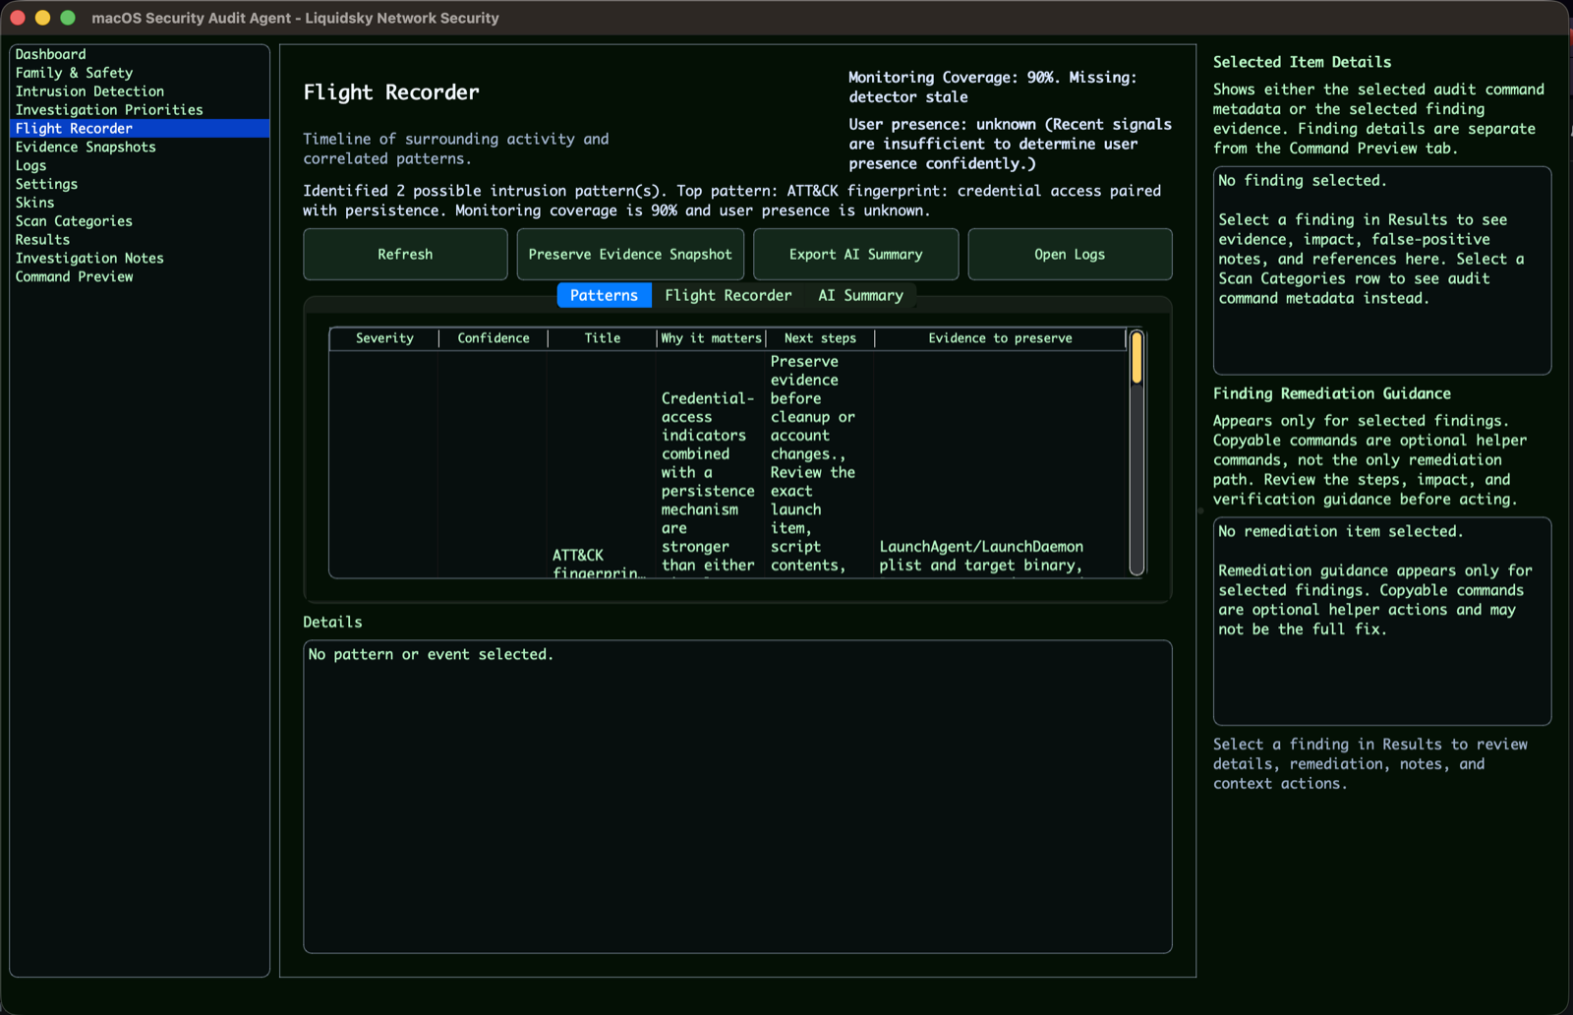The width and height of the screenshot is (1573, 1015).
Task: Click the 'No finding selected.' details box
Action: (x=1382, y=270)
